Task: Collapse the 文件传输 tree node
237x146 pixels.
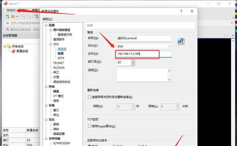Action: pos(46,138)
